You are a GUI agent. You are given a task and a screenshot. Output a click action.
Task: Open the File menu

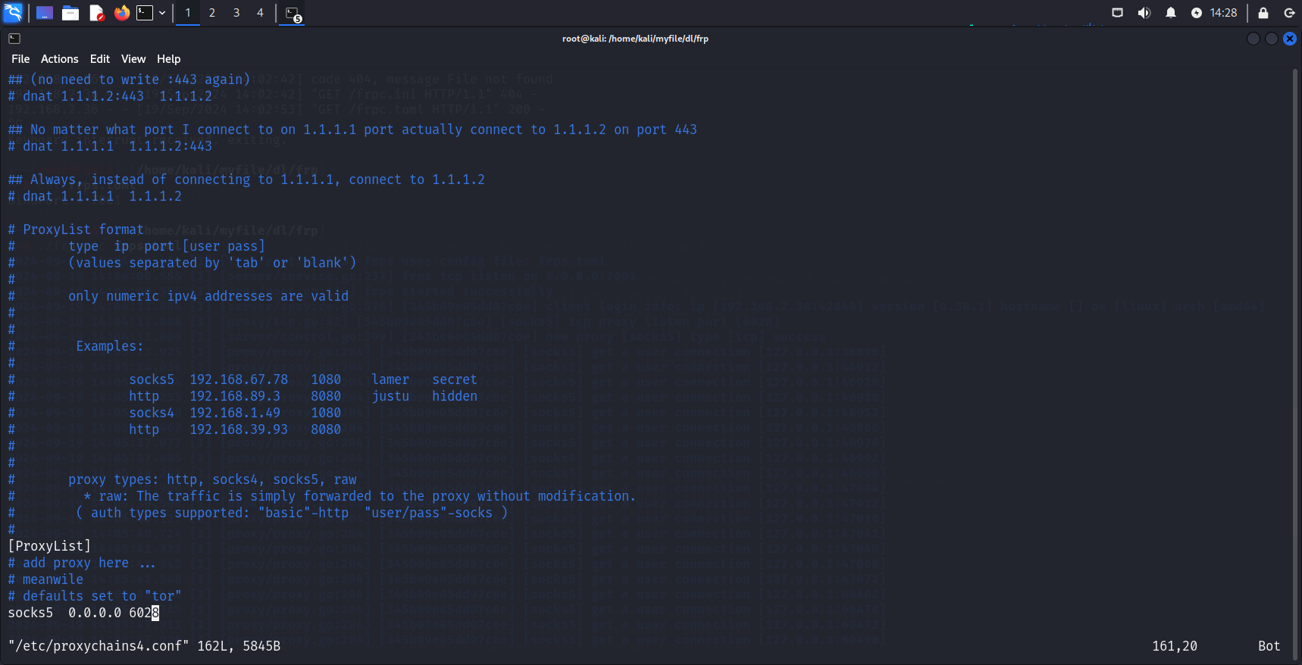20,59
